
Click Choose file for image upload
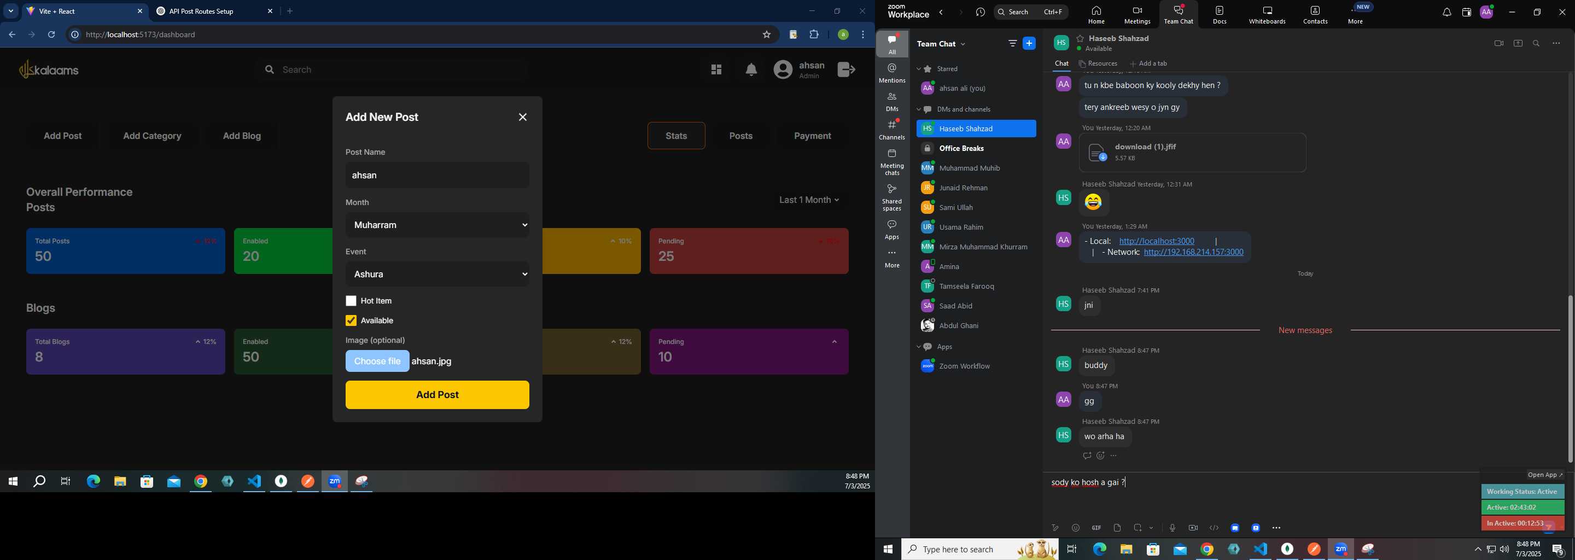click(377, 361)
